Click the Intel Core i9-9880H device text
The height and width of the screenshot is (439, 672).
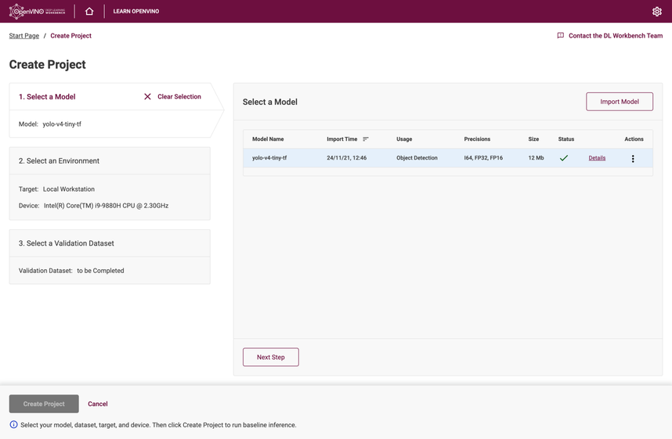(x=106, y=206)
